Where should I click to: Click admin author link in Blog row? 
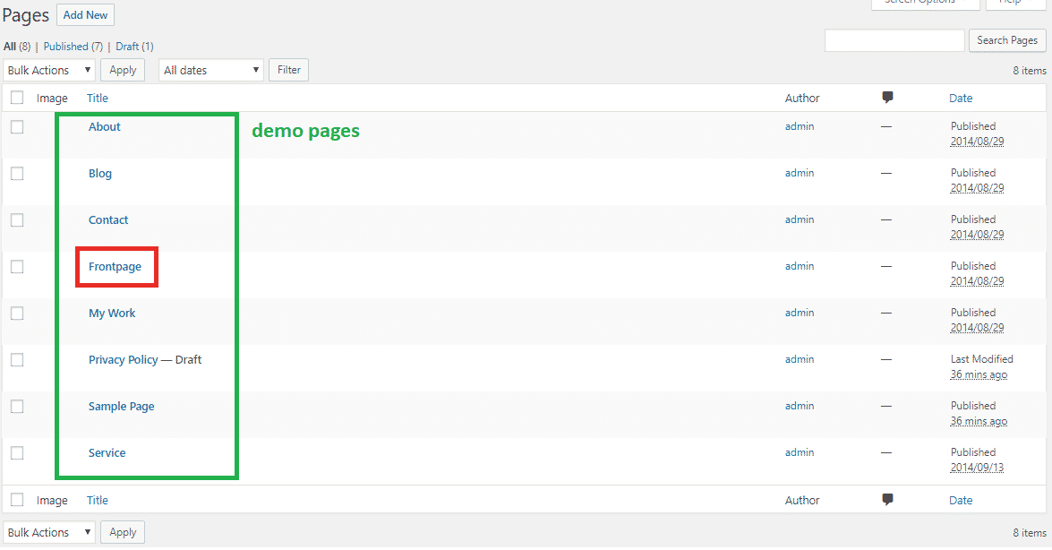(799, 173)
